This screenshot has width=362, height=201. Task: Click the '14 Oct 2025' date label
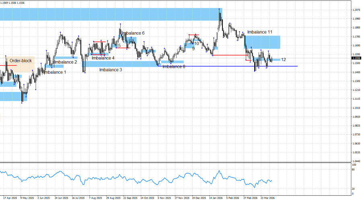147,198
